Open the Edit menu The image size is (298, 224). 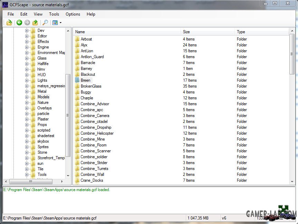(x=24, y=14)
